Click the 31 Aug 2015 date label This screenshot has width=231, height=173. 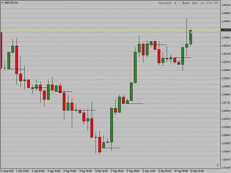(x=7, y=171)
